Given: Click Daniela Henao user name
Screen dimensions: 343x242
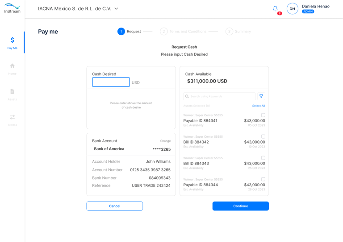Looking at the screenshot, I should point(316,6).
